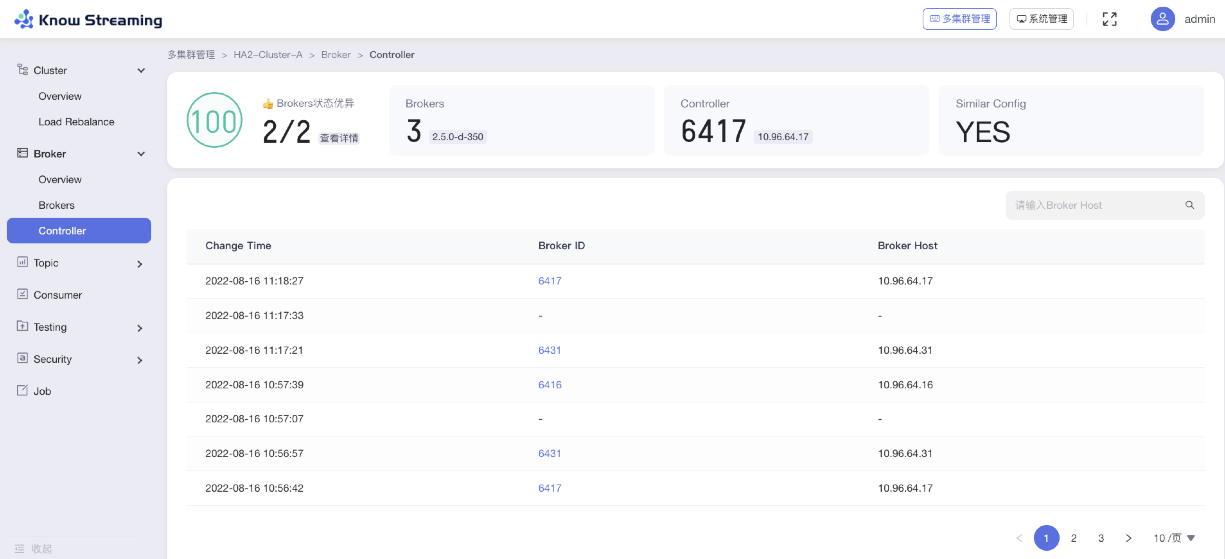Focus the Broker Host search field
1225x559 pixels.
point(1094,205)
